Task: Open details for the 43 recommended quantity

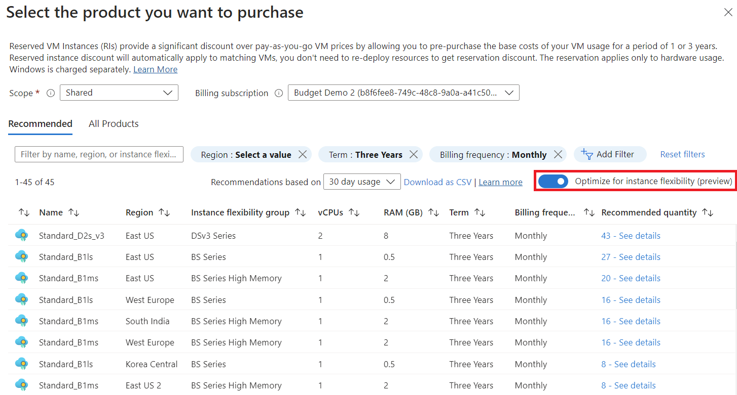Action: coord(631,235)
